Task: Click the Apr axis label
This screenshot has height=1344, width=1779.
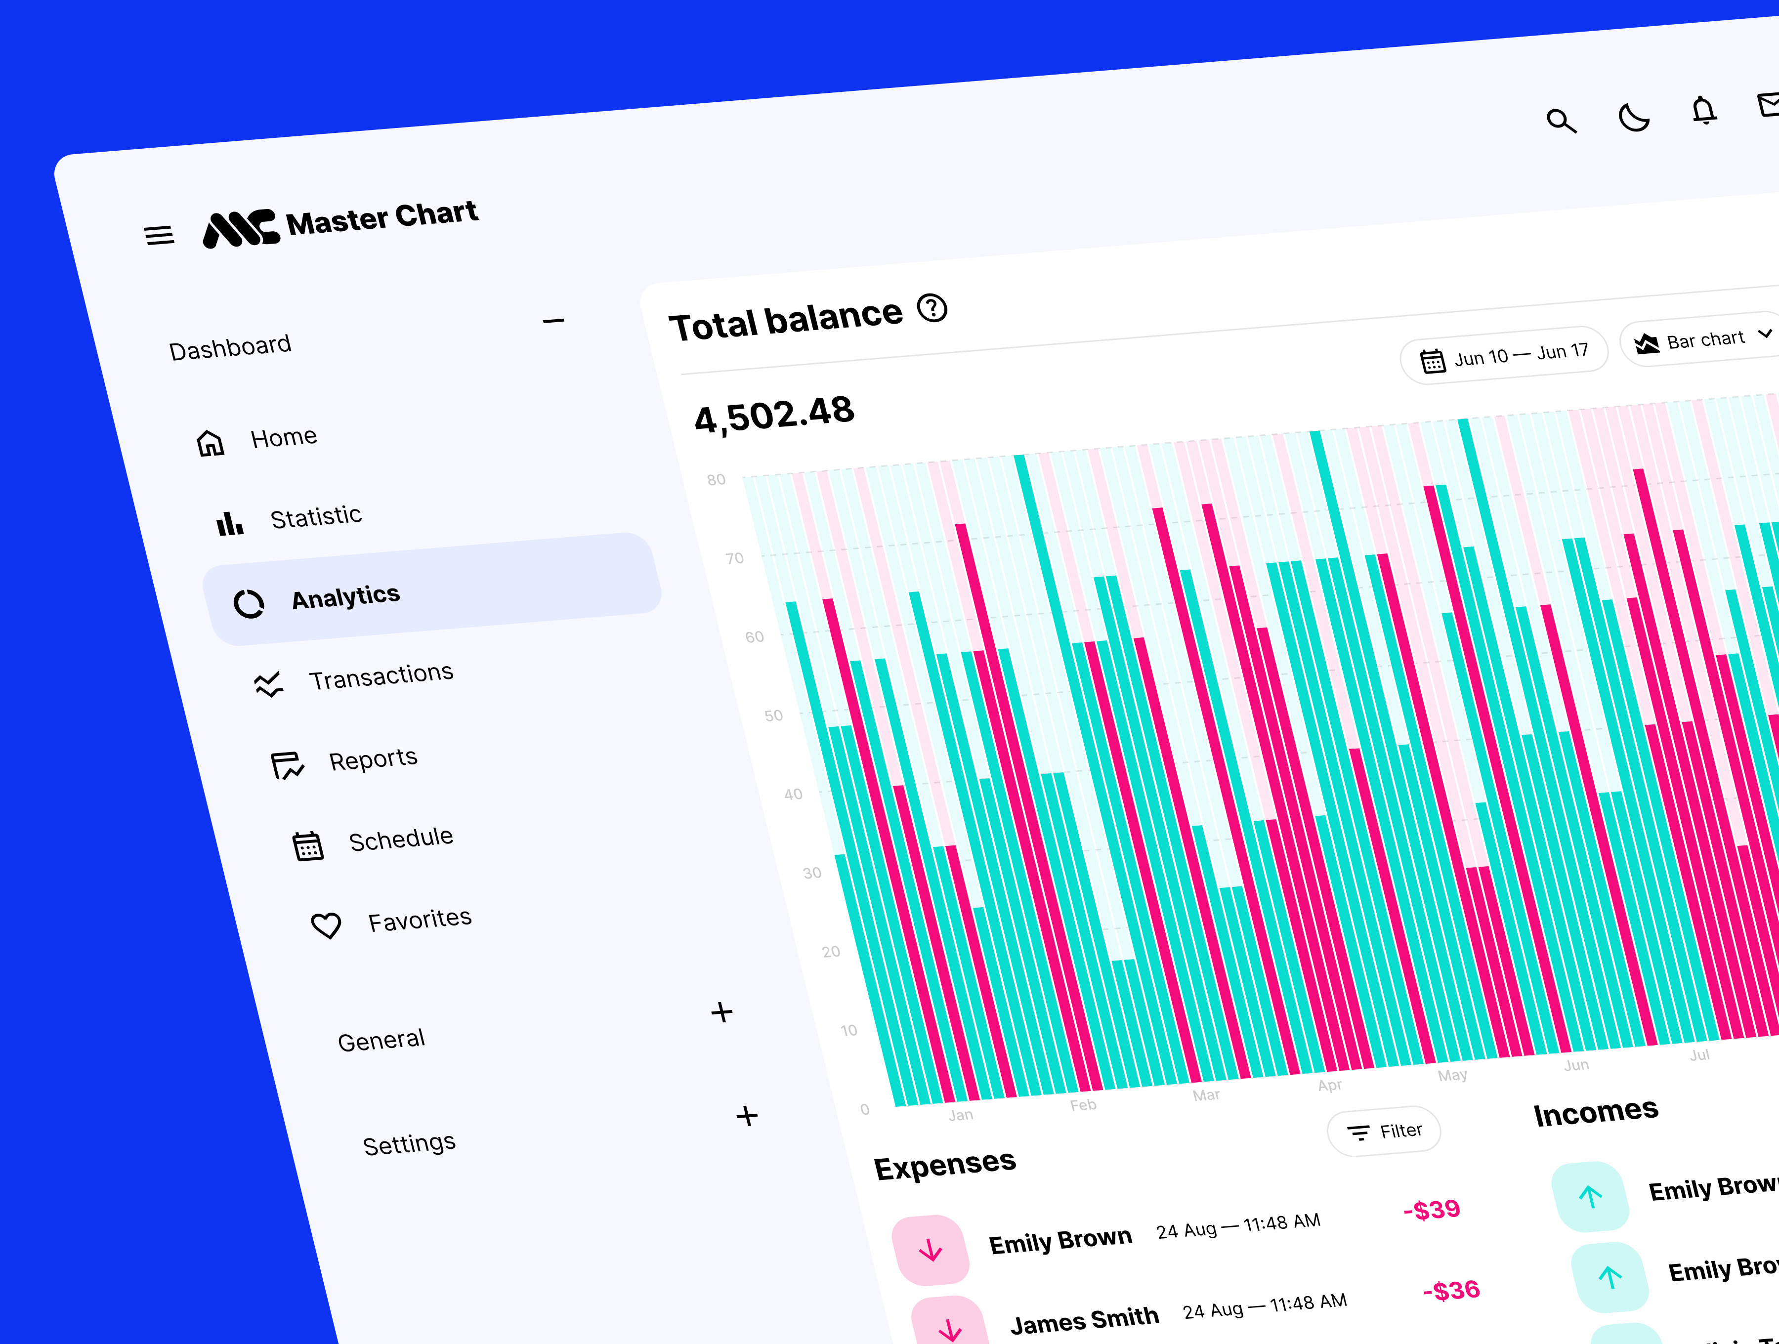Action: [1329, 1085]
